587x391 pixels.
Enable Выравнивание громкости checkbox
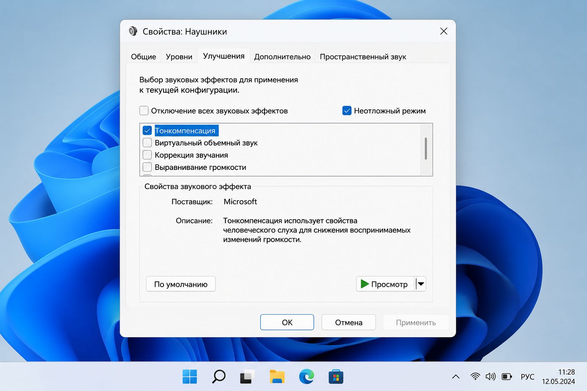[147, 167]
